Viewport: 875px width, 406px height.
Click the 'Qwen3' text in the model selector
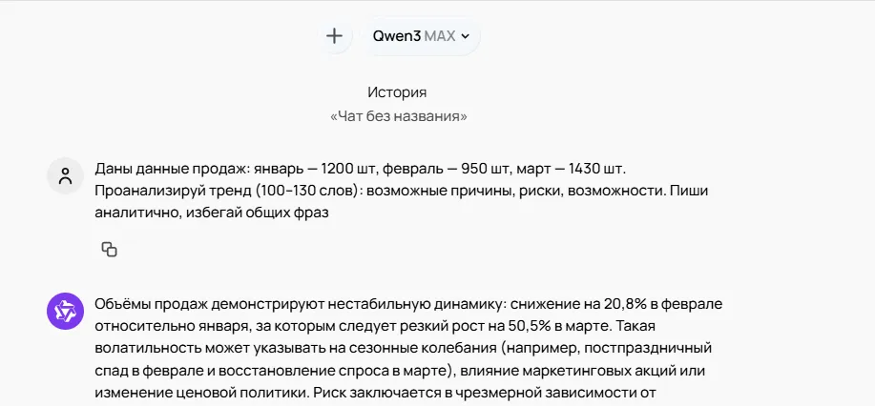[x=397, y=36]
